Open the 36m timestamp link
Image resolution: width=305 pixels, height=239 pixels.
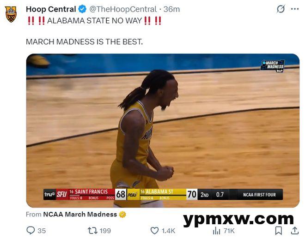172,9
